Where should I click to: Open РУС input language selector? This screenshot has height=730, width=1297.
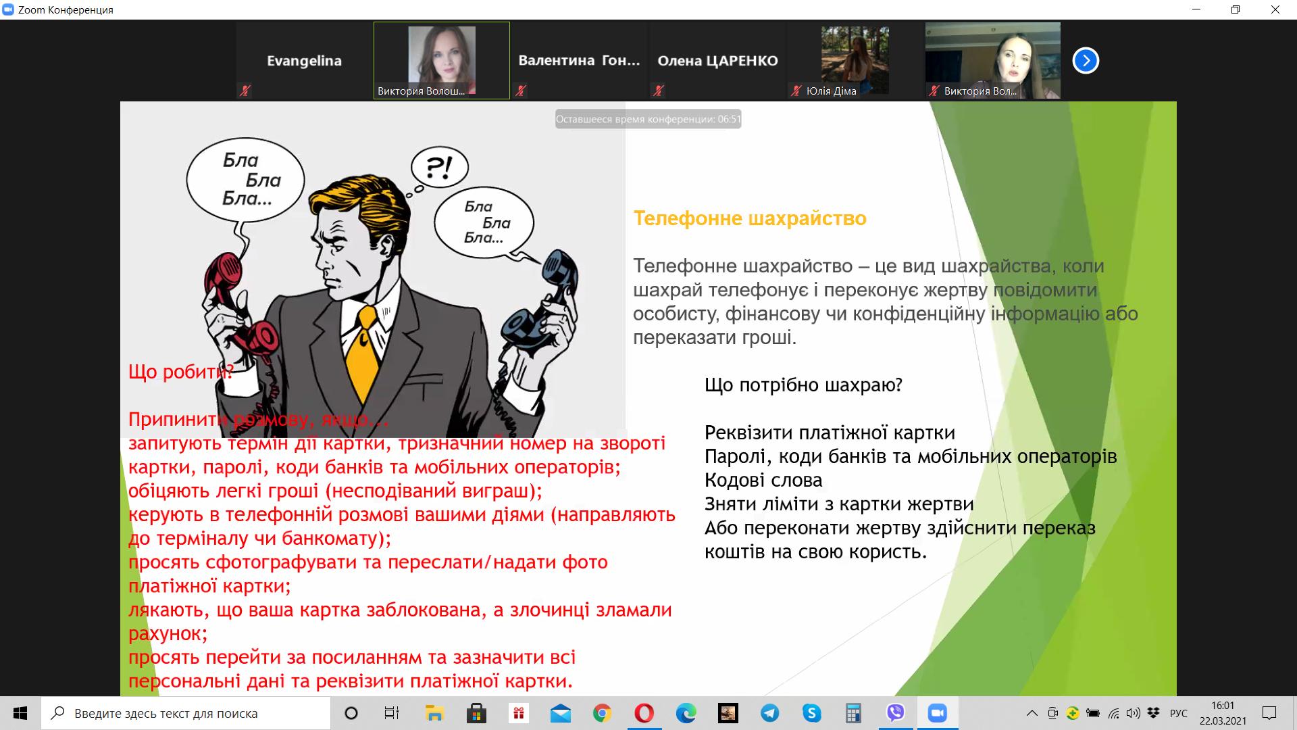coord(1178,713)
